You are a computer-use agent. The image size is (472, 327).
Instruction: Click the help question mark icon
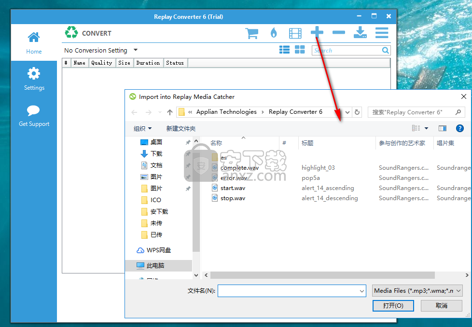coord(459,128)
